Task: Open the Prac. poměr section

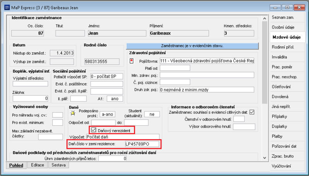Action: tap(287, 67)
